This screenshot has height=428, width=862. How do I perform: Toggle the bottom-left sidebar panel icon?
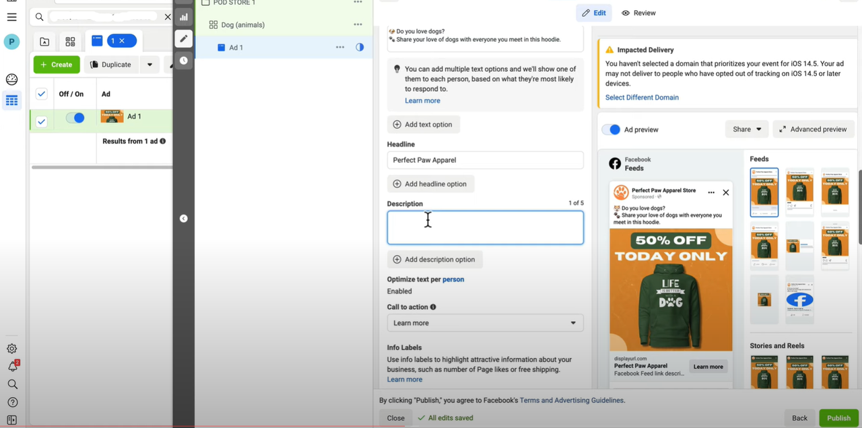11,421
